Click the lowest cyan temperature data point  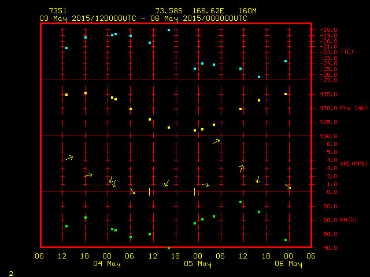pos(258,77)
